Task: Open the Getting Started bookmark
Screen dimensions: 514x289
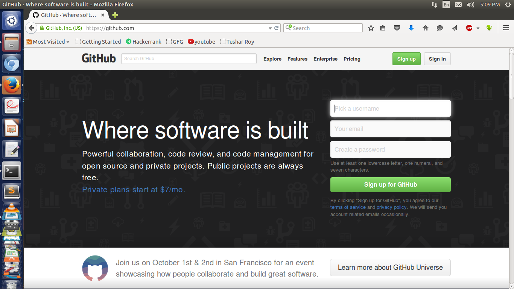Action: (98, 42)
